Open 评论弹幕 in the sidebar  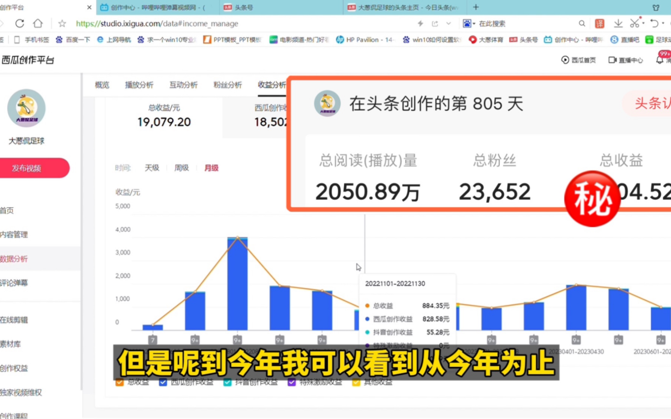[x=14, y=283]
